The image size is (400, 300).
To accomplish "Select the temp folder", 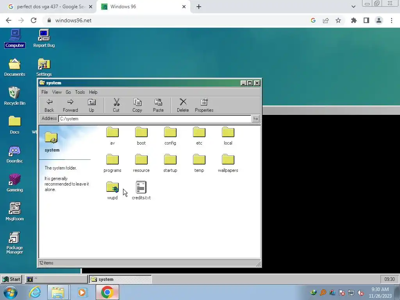I will (199, 163).
